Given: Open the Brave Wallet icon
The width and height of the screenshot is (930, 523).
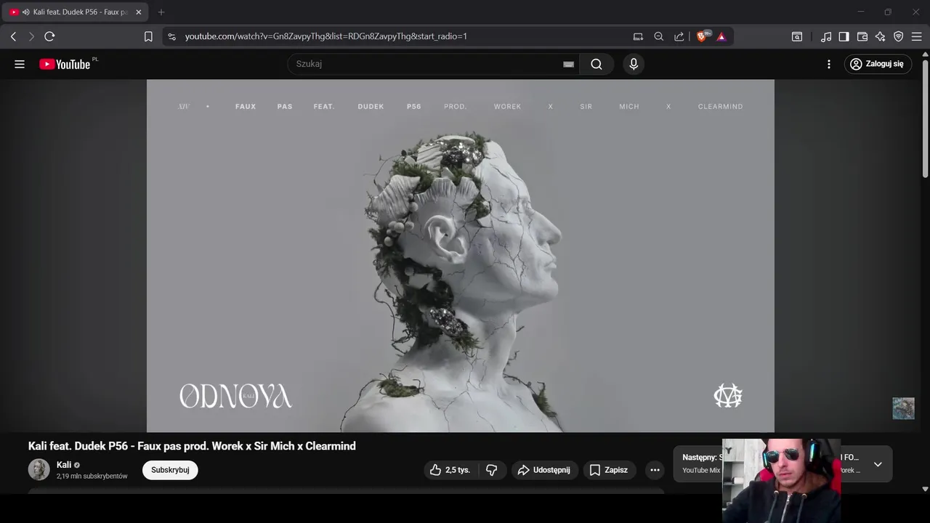Looking at the screenshot, I should 862,36.
